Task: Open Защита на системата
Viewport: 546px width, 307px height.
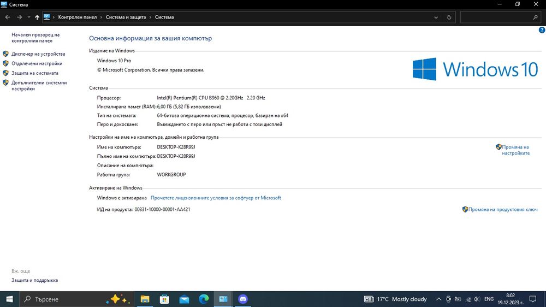Action: (35, 73)
